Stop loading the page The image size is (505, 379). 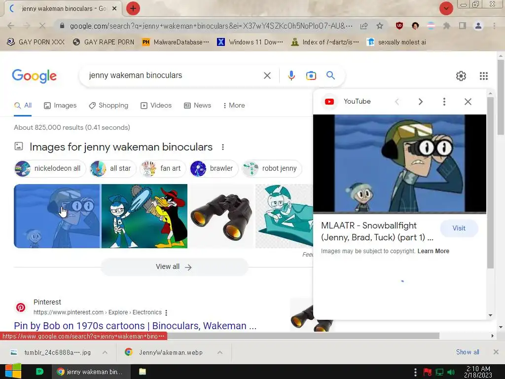pos(42,26)
